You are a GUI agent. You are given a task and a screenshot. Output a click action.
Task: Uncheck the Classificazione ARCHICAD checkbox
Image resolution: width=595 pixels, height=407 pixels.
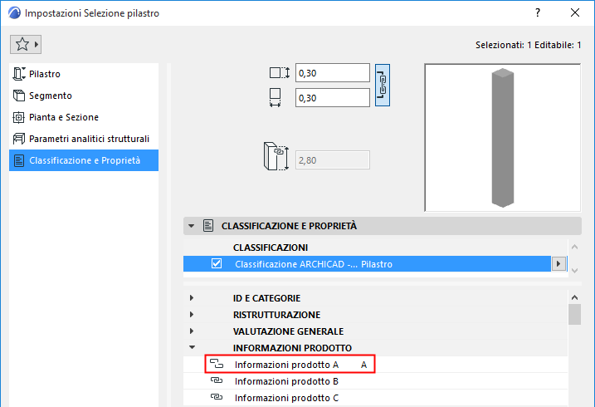pyautogui.click(x=217, y=264)
